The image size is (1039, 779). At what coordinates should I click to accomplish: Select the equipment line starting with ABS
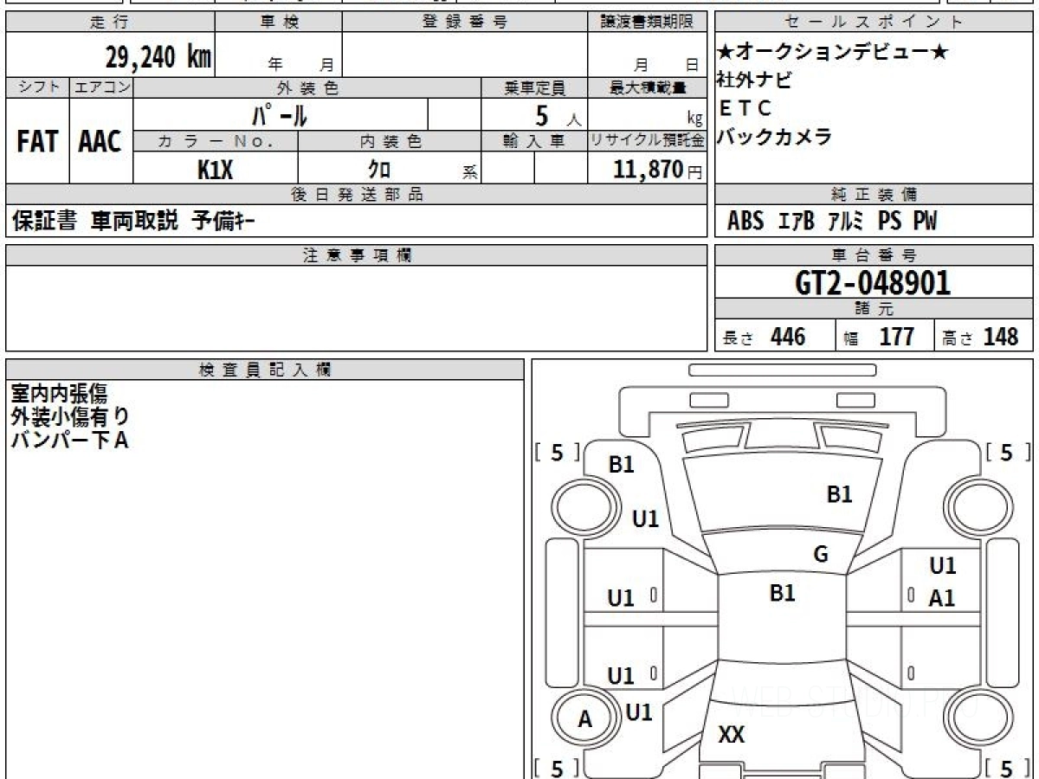point(832,222)
